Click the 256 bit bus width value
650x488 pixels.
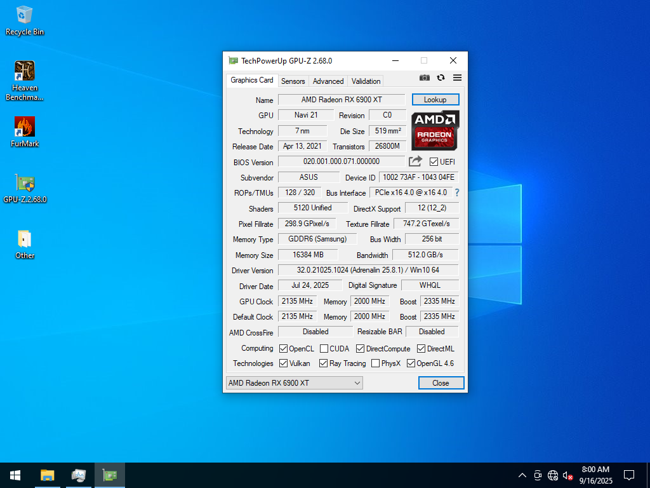tap(432, 239)
